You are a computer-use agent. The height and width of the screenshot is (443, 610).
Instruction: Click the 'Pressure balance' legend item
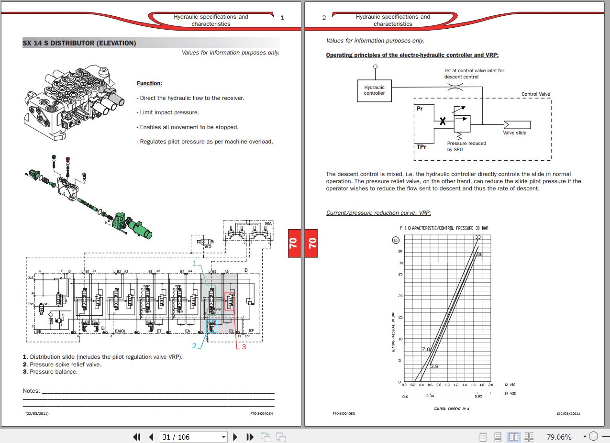(50, 372)
